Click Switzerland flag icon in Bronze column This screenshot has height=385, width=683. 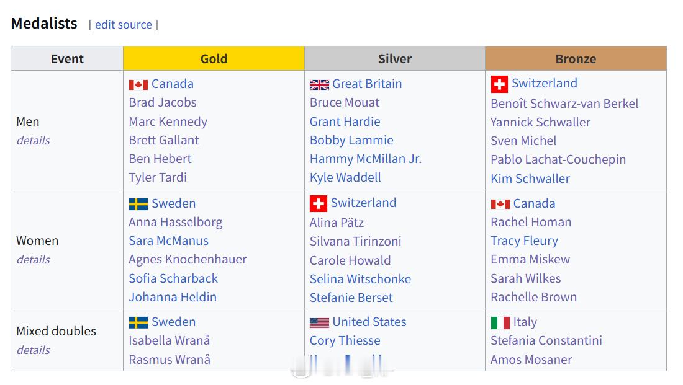(499, 84)
